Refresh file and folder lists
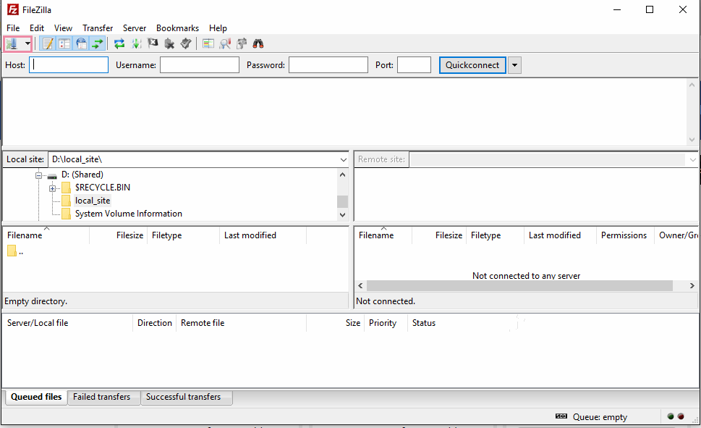The image size is (701, 428). [119, 44]
